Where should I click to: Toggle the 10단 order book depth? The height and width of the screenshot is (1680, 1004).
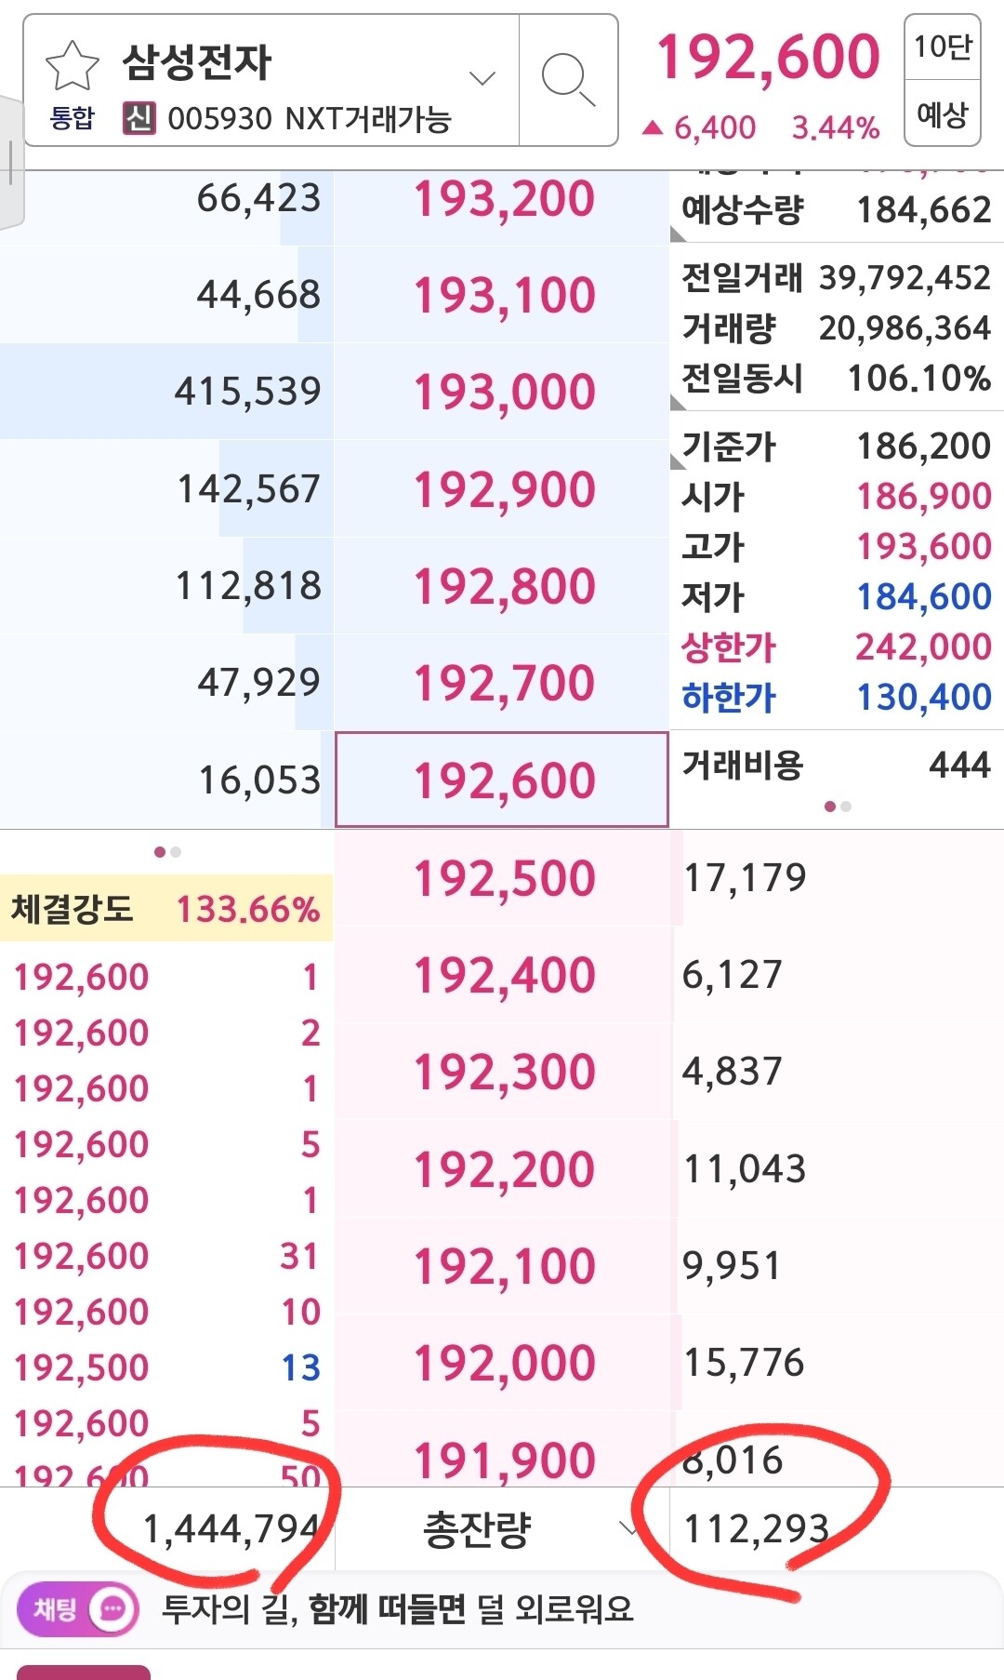(942, 47)
